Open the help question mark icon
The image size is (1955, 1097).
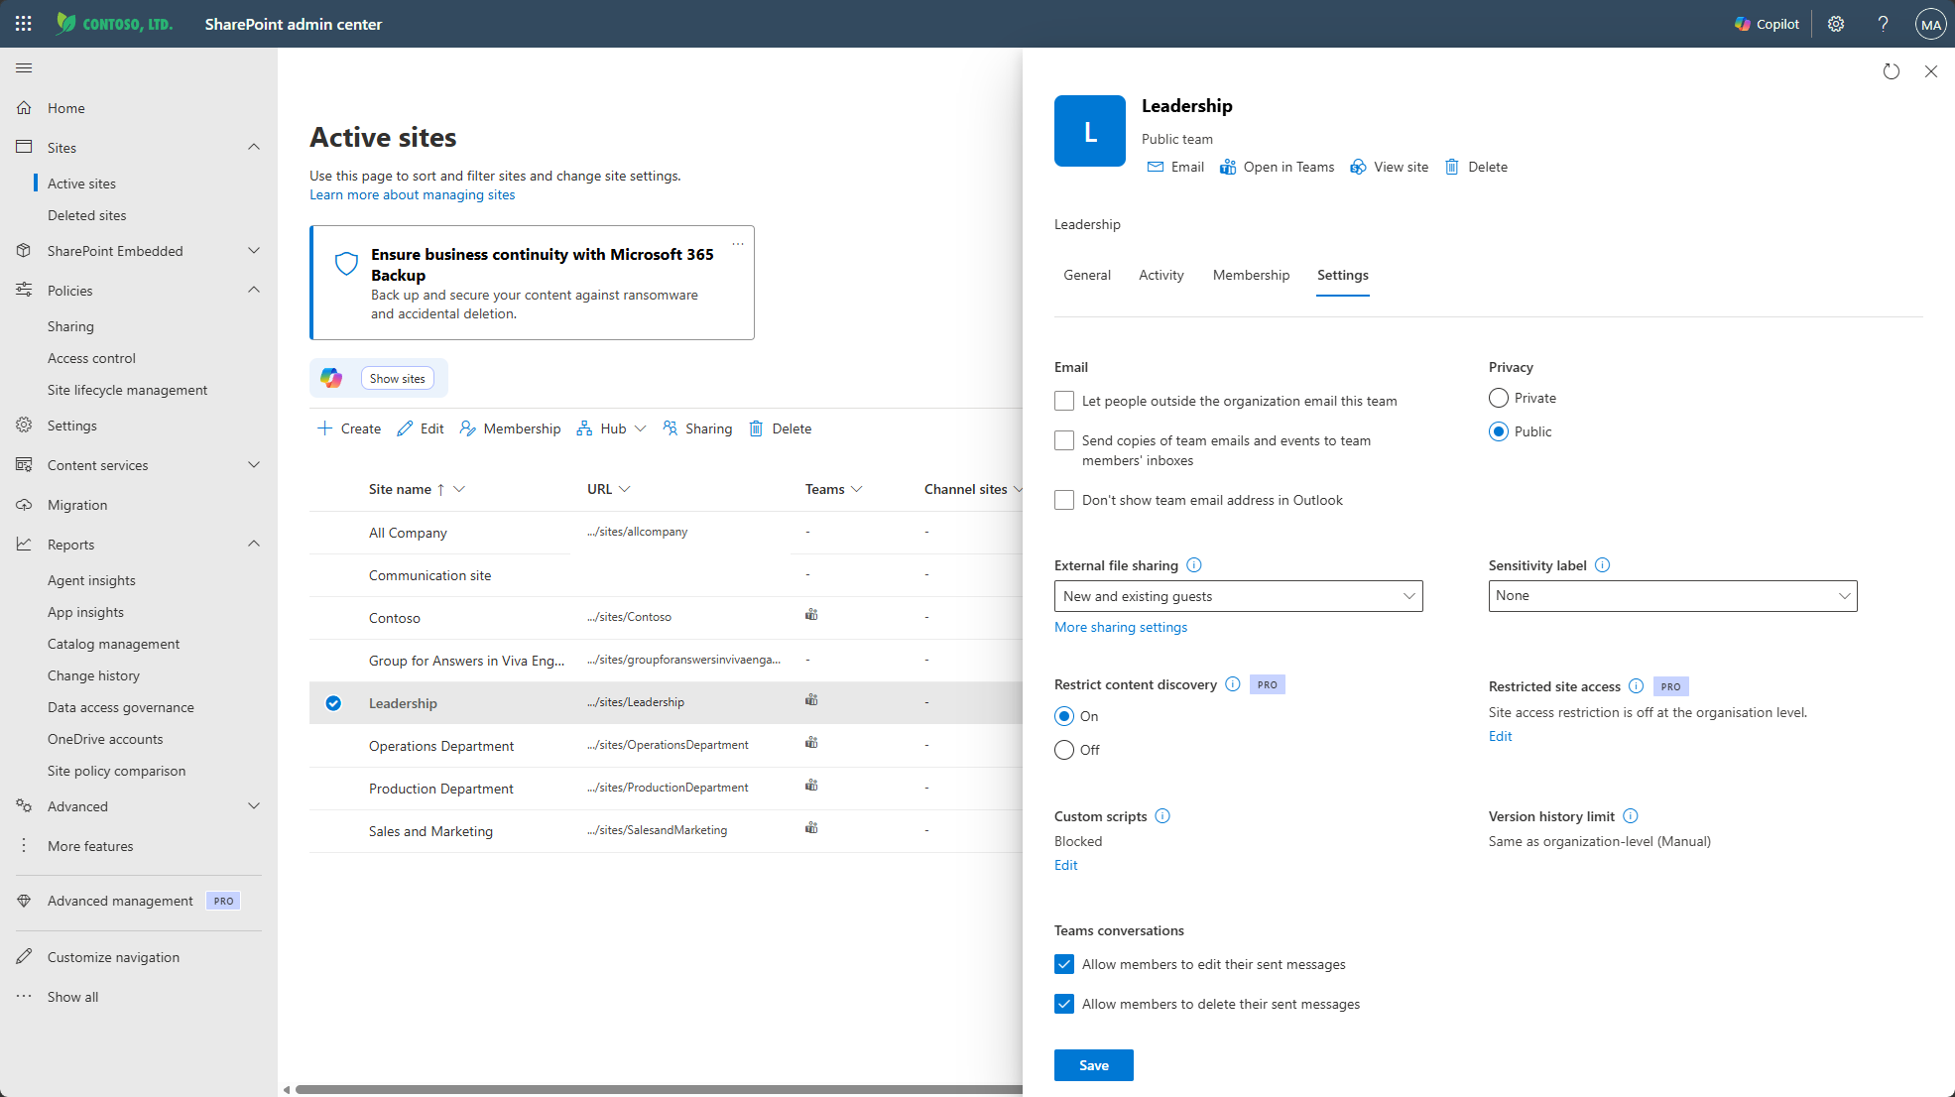(1883, 24)
